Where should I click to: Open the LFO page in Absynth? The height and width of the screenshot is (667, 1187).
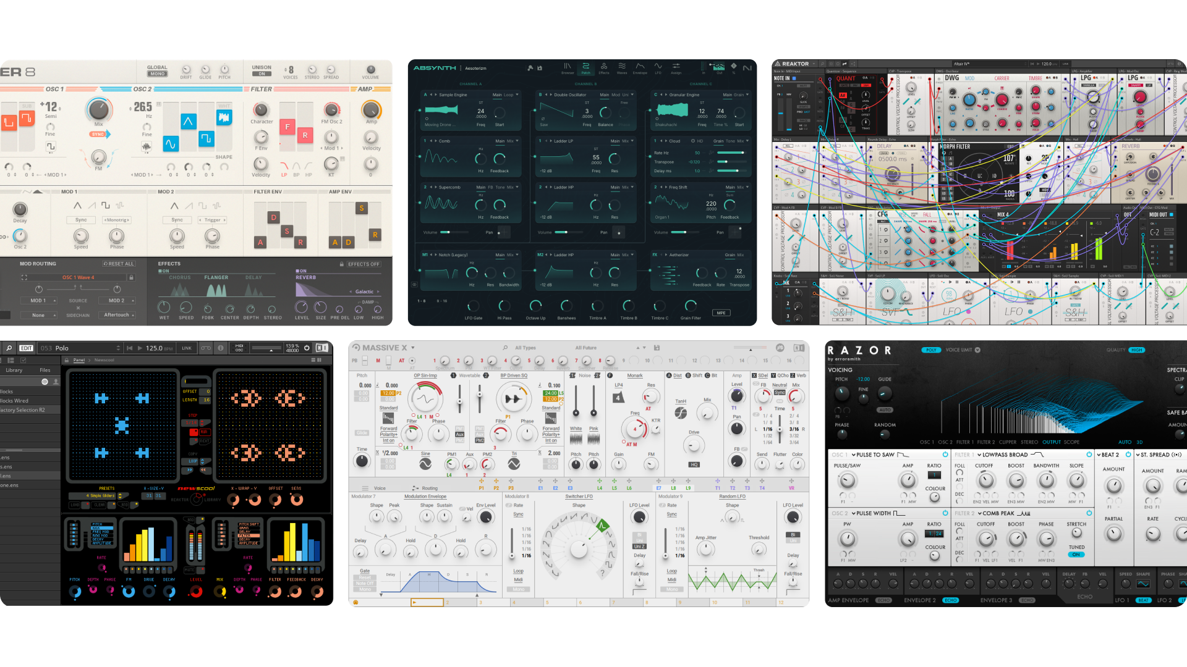658,68
